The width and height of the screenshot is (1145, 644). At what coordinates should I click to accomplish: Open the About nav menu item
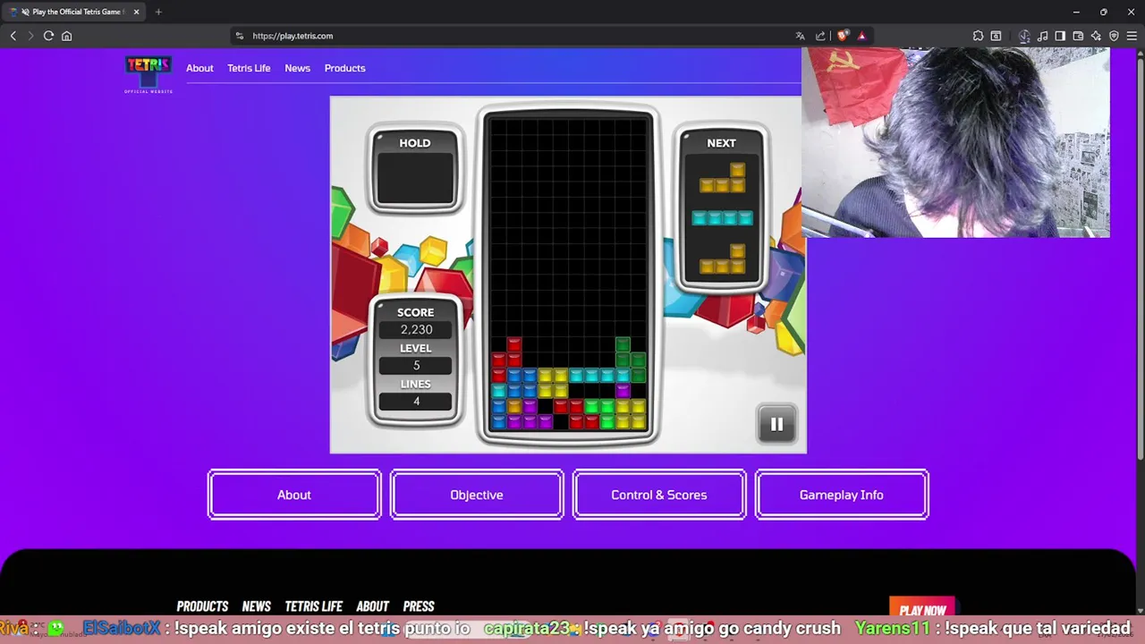click(199, 68)
